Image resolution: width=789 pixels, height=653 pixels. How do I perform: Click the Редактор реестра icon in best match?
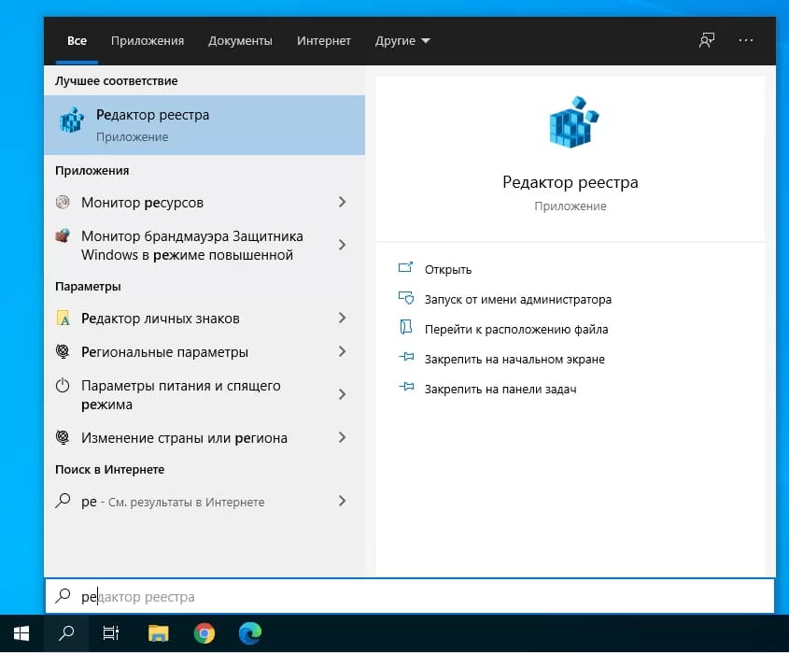coord(72,121)
